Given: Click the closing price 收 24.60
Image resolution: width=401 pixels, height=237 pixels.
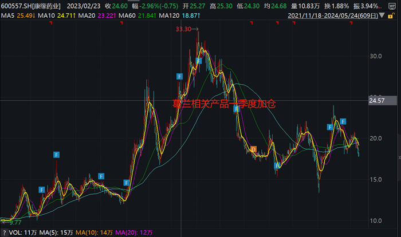Looking at the screenshot, I should [x=116, y=6].
